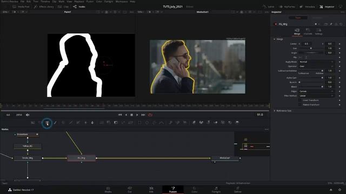Viewport: 346px width, 194px height.
Task: Add a Fast Noise node from toolbar
Action: tap(40, 122)
